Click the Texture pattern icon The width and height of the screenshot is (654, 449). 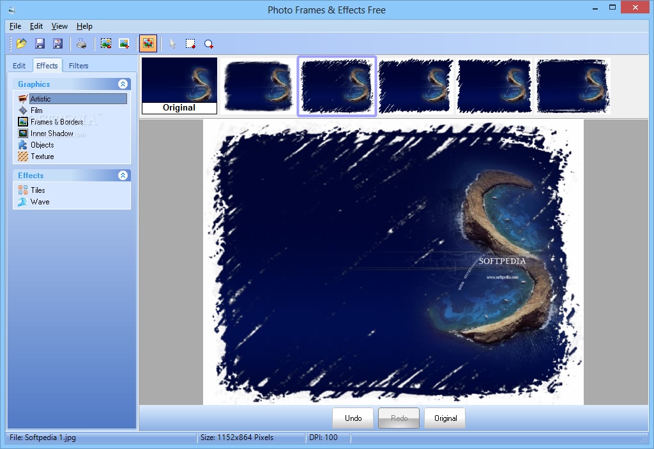[x=23, y=156]
